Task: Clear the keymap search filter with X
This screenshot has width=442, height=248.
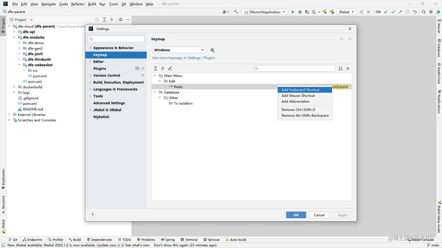Action: (348, 68)
